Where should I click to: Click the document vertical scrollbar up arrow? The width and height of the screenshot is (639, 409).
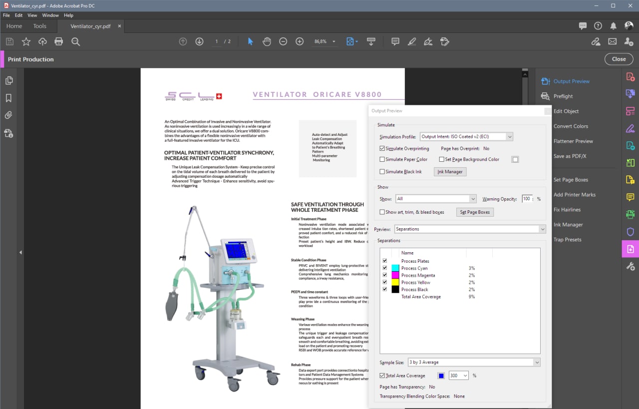pyautogui.click(x=525, y=74)
